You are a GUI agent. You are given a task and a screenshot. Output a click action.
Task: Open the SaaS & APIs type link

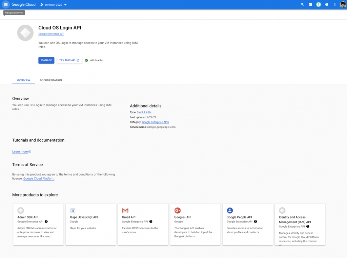pos(144,112)
